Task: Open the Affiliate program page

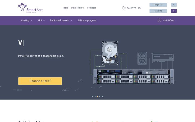Action: [87, 20]
